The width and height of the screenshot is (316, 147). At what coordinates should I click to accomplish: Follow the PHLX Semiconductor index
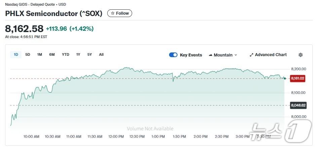click(120, 13)
